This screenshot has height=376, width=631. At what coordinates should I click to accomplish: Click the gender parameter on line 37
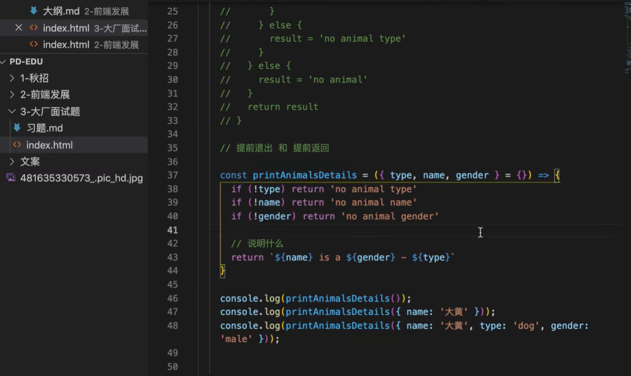pos(471,175)
